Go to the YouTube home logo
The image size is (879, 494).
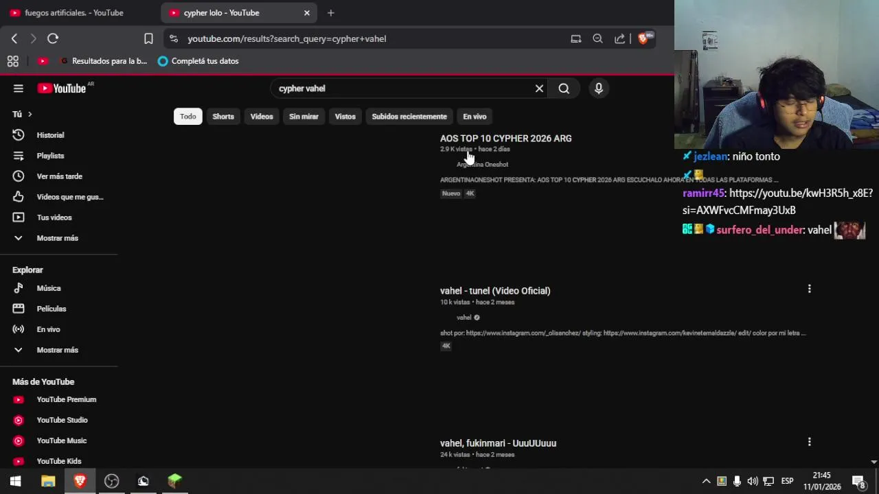coord(61,89)
